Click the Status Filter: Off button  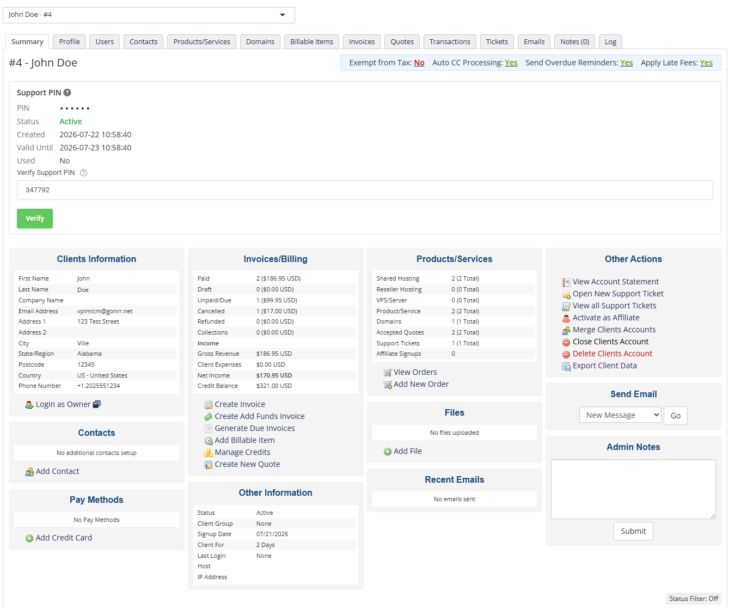tap(694, 599)
